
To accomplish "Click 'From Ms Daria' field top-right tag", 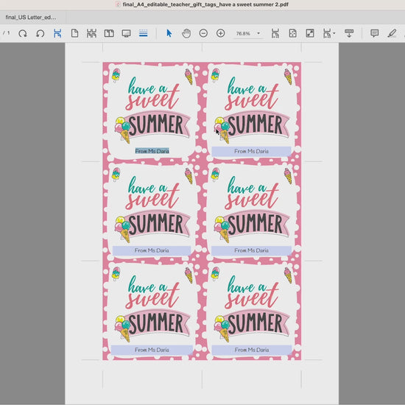I will point(251,152).
